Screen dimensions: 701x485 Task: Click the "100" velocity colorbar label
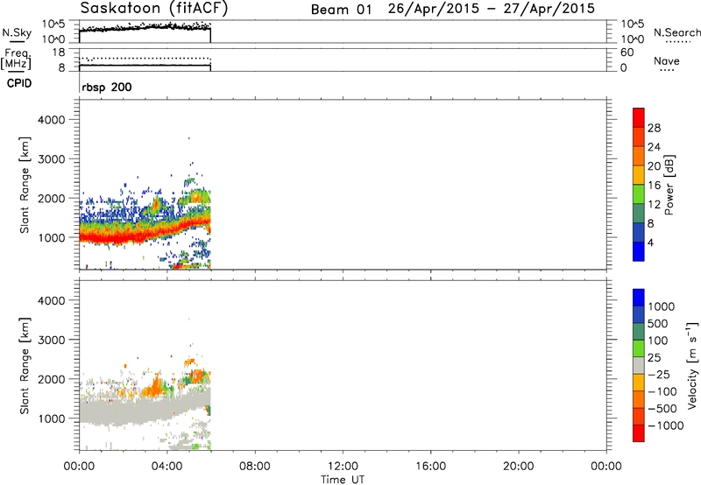[658, 341]
